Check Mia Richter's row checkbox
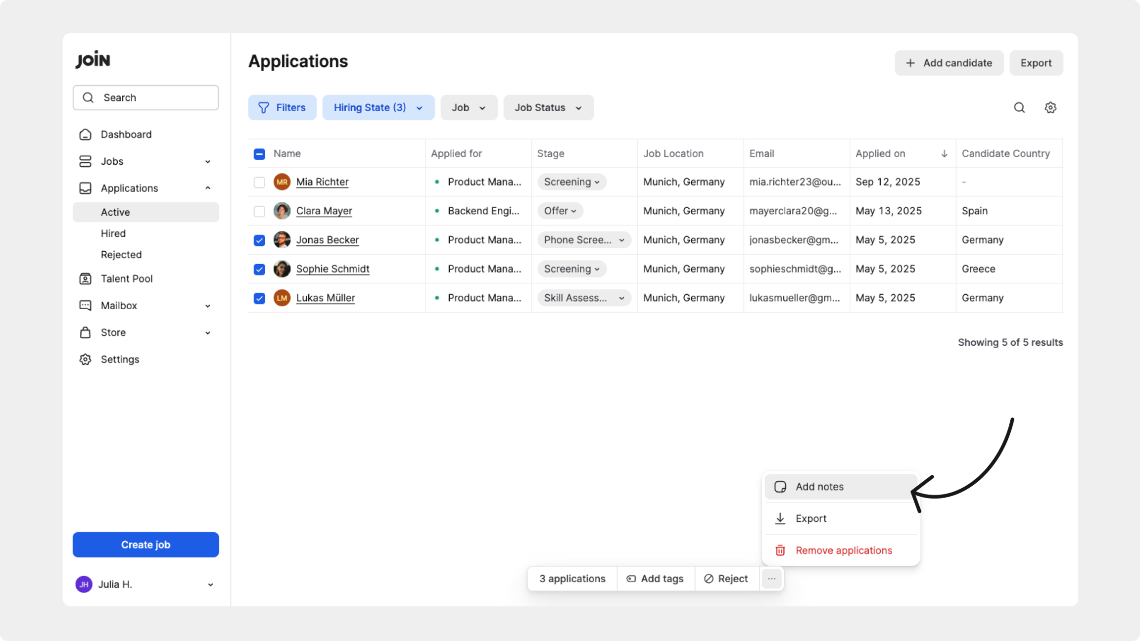The width and height of the screenshot is (1140, 641). click(x=259, y=182)
